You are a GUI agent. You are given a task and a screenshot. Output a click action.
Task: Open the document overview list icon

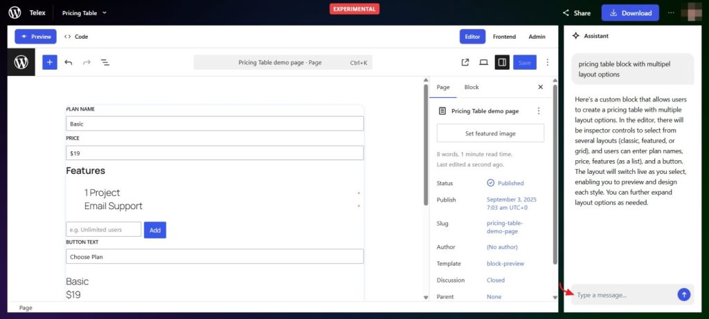click(105, 62)
